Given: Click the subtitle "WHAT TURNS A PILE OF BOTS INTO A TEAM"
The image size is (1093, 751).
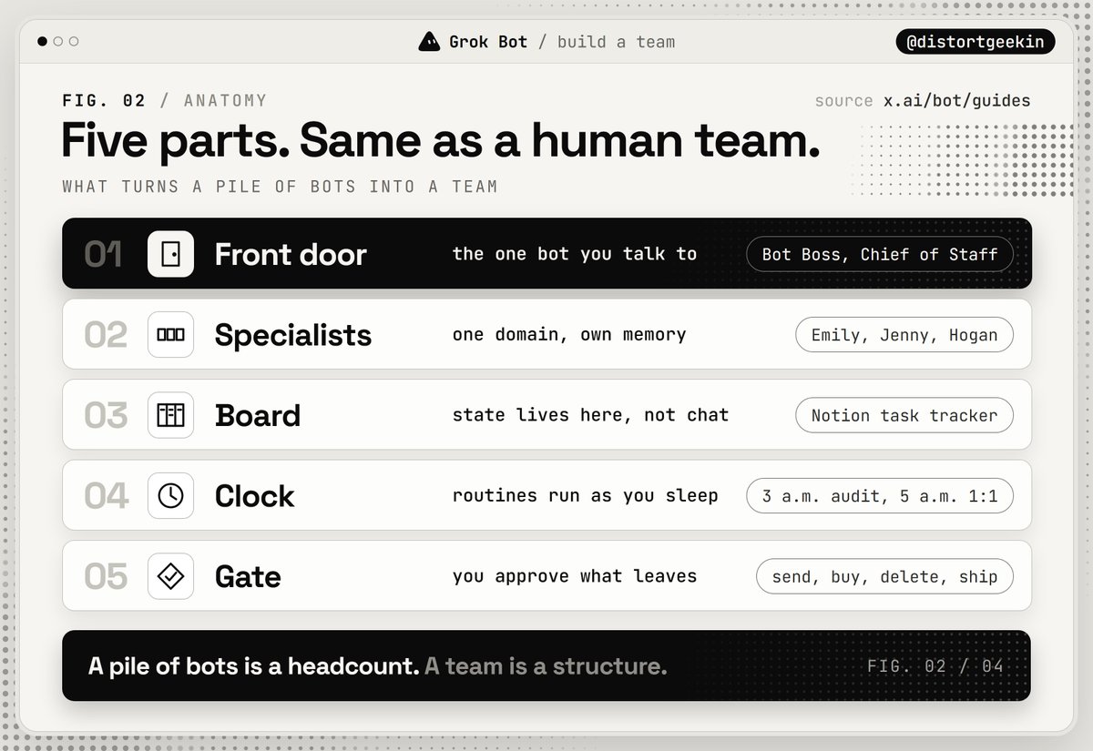Looking at the screenshot, I should 280,187.
